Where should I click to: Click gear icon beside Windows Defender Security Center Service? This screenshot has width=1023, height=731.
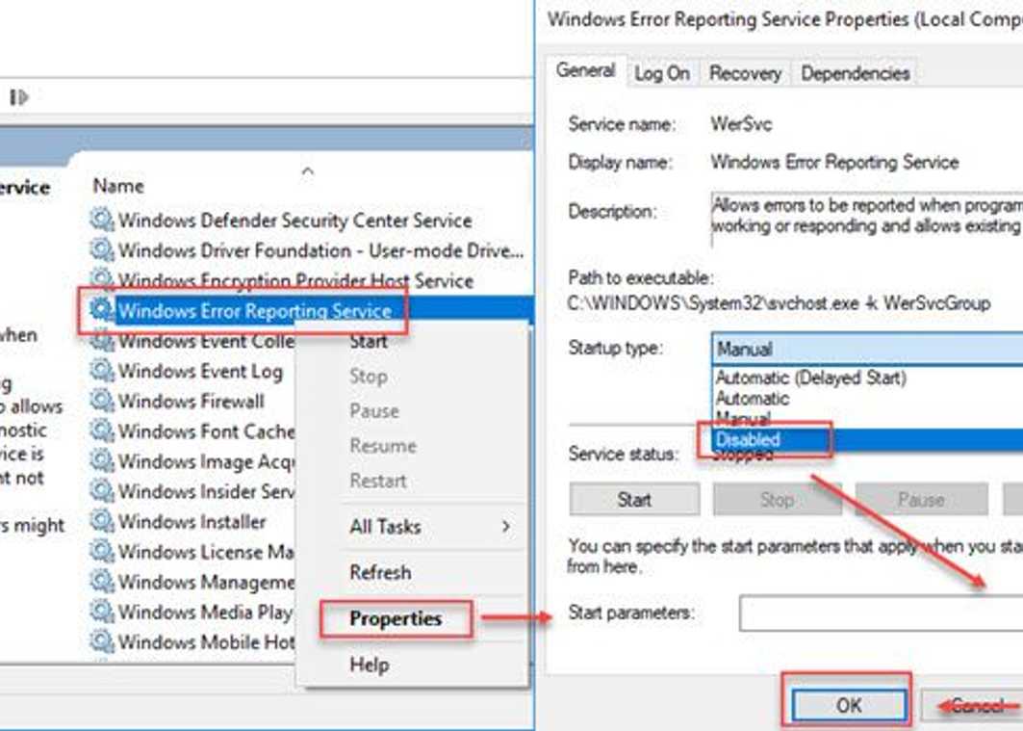point(102,220)
